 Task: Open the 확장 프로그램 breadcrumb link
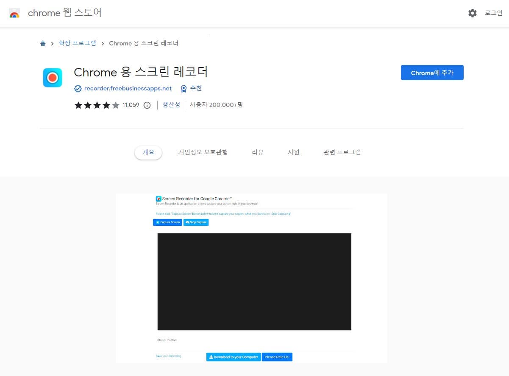[x=78, y=43]
